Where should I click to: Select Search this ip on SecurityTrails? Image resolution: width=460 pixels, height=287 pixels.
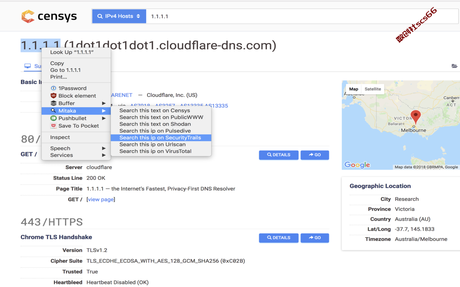pyautogui.click(x=161, y=138)
